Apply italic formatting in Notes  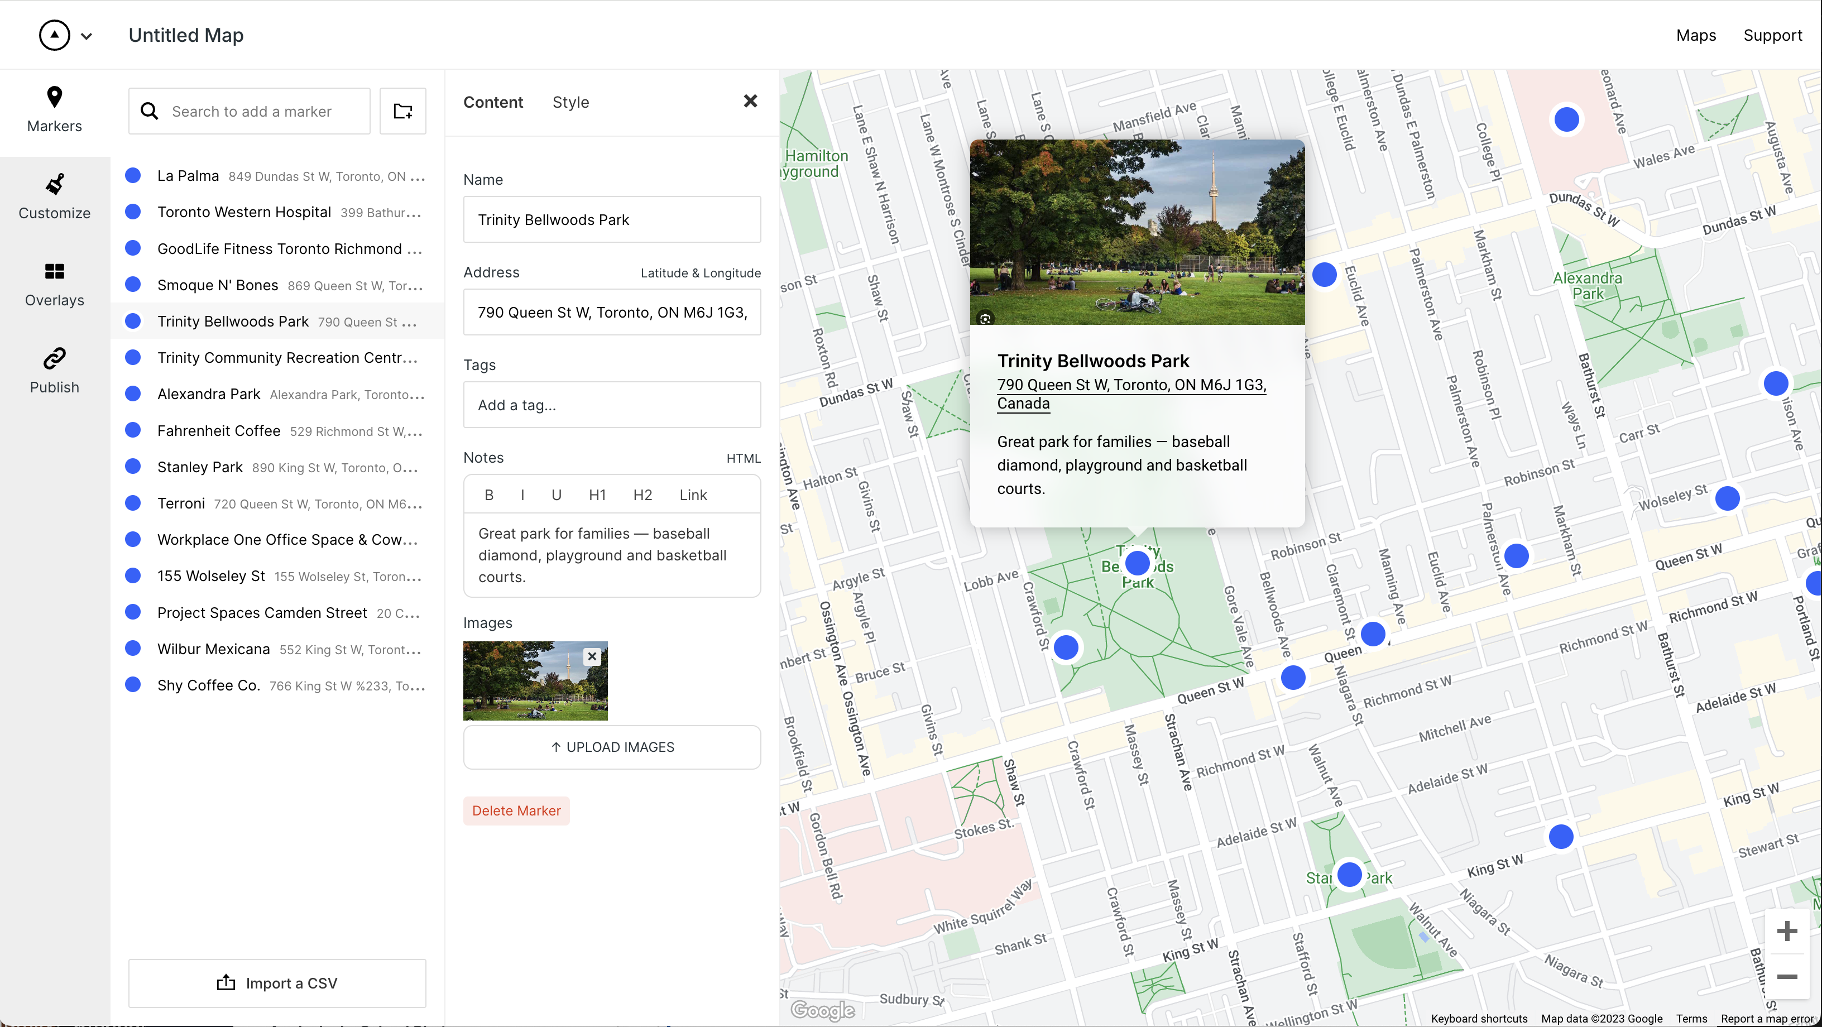point(522,495)
